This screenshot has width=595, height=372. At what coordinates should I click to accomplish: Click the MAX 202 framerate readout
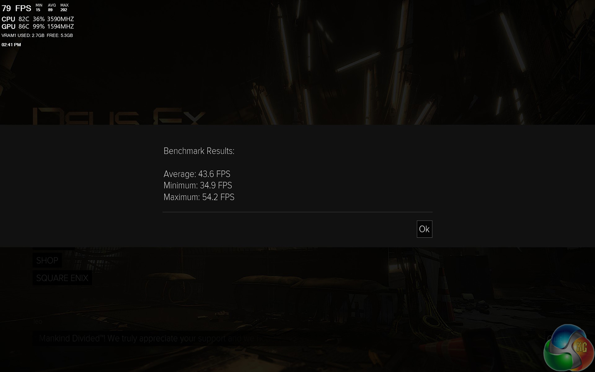click(64, 7)
